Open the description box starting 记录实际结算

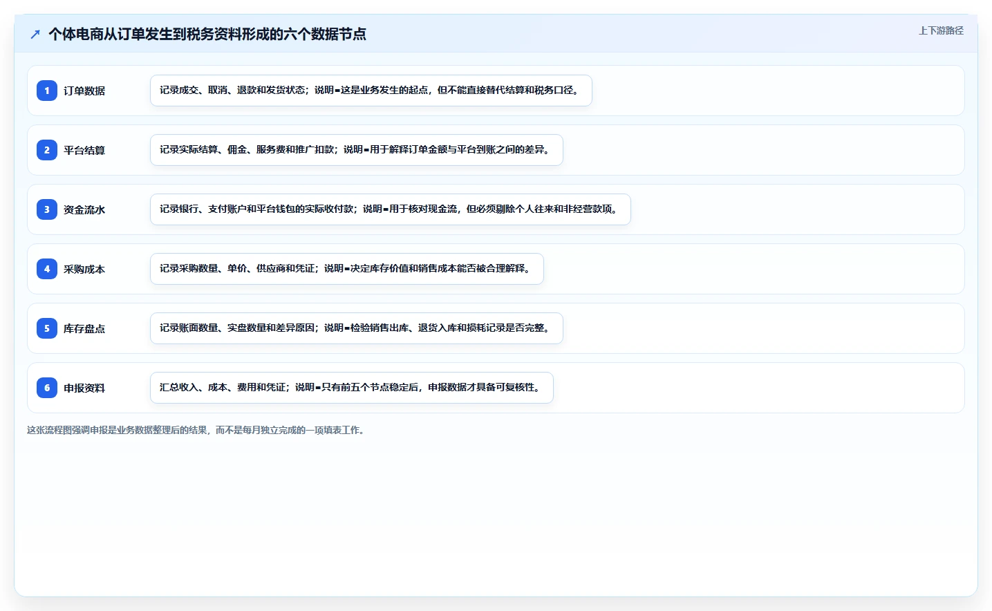(x=357, y=150)
